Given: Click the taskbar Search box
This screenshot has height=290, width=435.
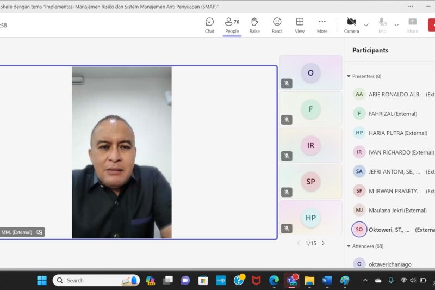Looking at the screenshot, I should (x=96, y=280).
